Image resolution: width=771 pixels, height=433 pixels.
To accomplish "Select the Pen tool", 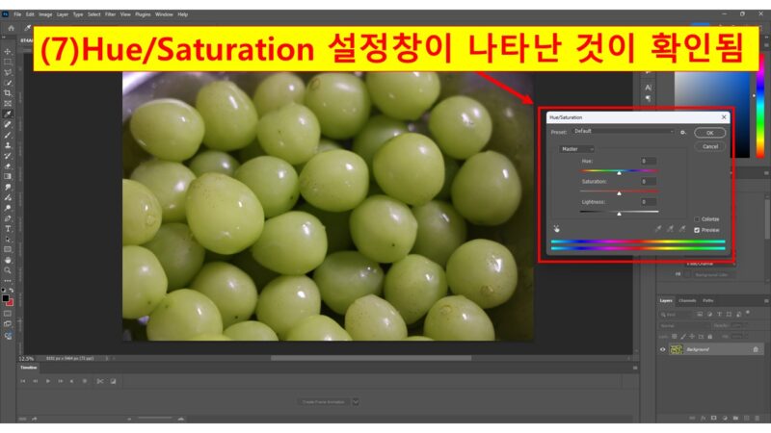I will tap(8, 218).
